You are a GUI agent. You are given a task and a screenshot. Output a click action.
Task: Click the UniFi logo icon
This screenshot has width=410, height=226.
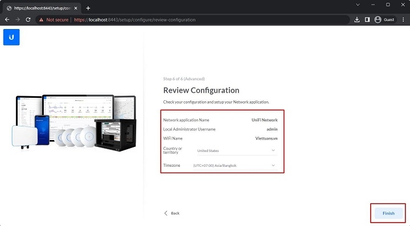click(11, 37)
